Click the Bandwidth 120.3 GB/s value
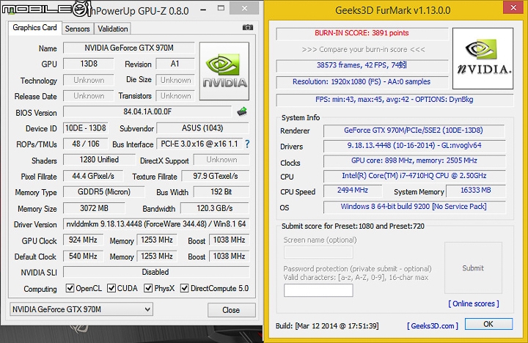Viewport: 528px width, 343px height. click(x=215, y=208)
